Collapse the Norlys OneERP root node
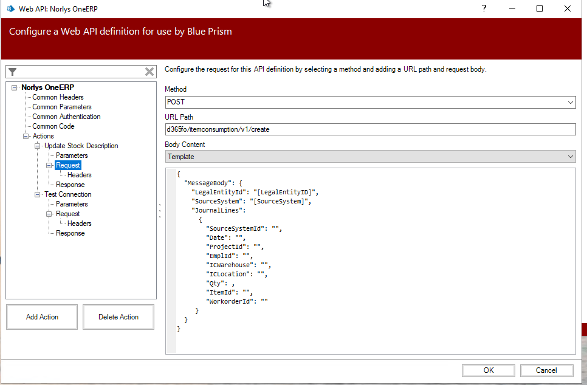This screenshot has height=385, width=587. coord(15,87)
